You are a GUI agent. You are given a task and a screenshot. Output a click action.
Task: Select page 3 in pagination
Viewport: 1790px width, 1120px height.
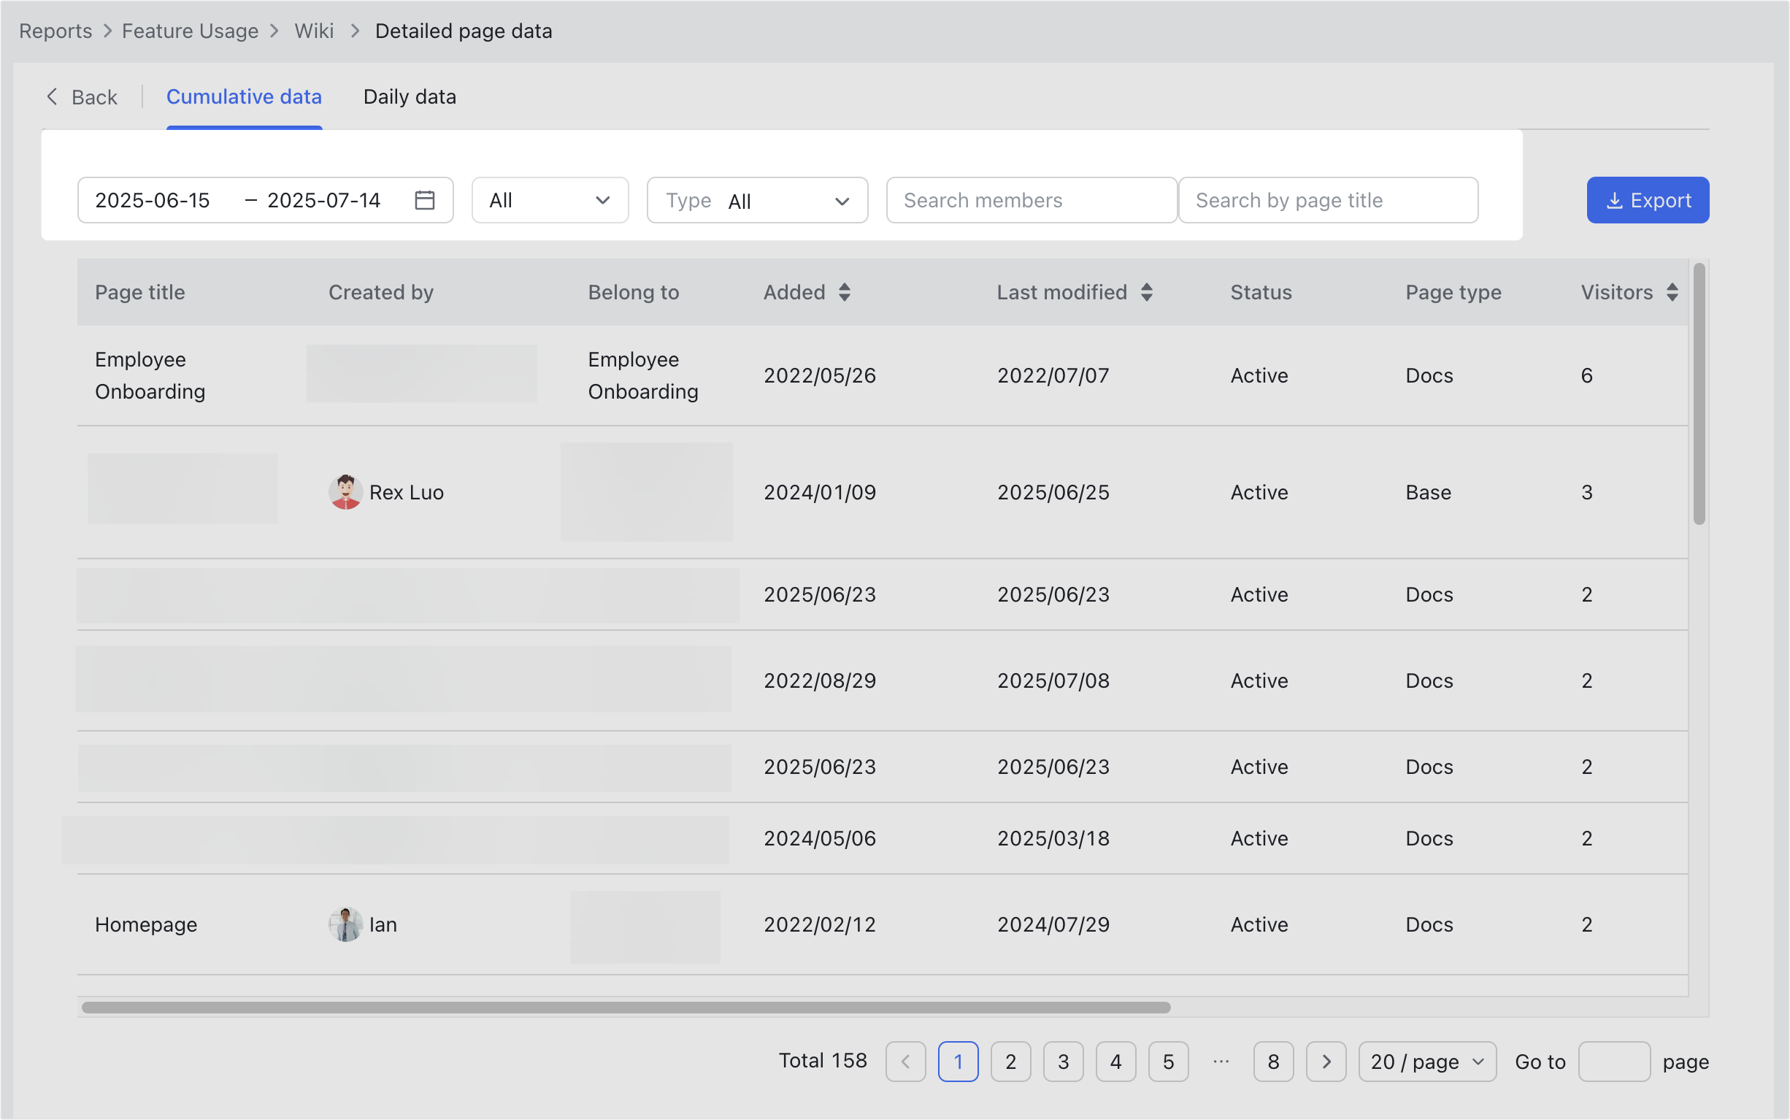[1063, 1062]
